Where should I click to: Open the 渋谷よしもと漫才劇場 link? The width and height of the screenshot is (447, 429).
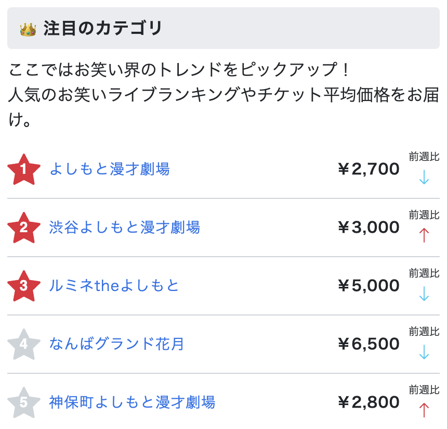tap(125, 228)
